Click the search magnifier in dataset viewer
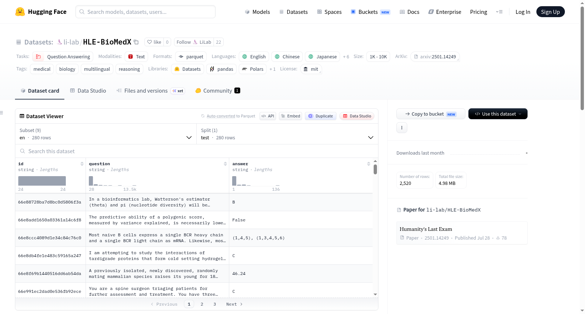585x314 pixels. [x=23, y=151]
